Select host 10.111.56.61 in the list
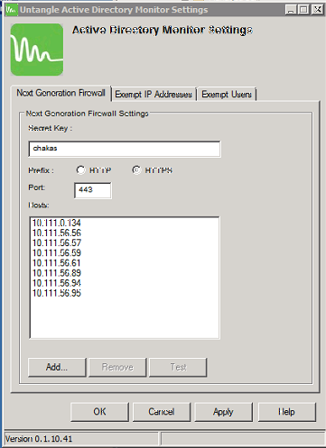This screenshot has height=448, width=326. (57, 263)
